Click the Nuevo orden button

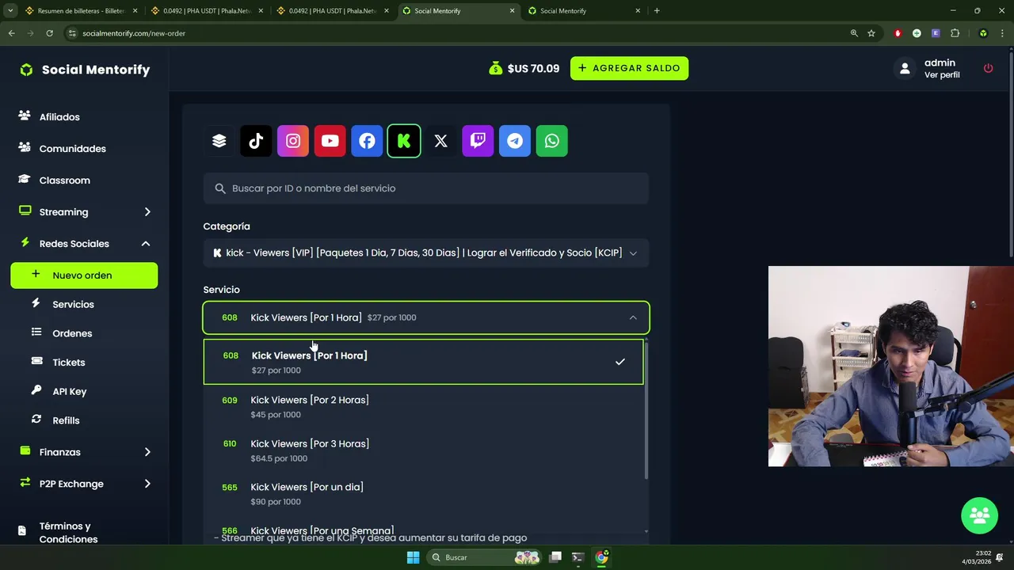pos(84,275)
